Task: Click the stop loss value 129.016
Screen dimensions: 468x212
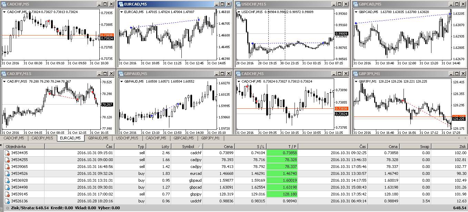Action: pos(258,194)
